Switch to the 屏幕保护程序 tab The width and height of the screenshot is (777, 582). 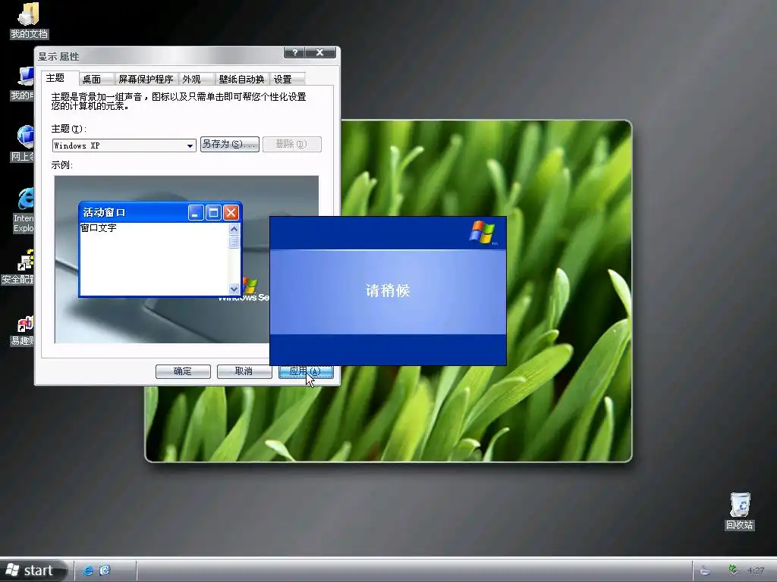pos(146,79)
